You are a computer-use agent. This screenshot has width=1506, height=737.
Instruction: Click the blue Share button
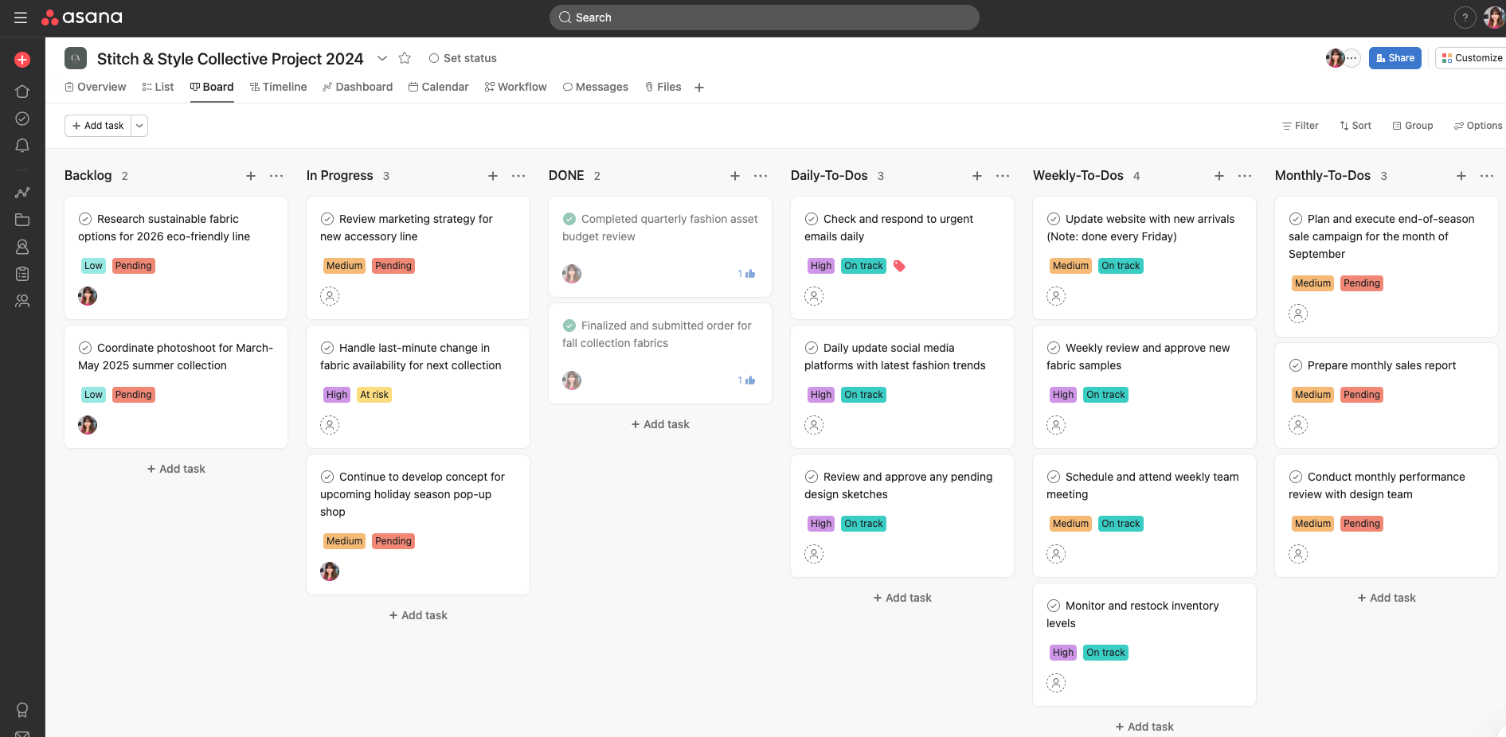[1395, 58]
